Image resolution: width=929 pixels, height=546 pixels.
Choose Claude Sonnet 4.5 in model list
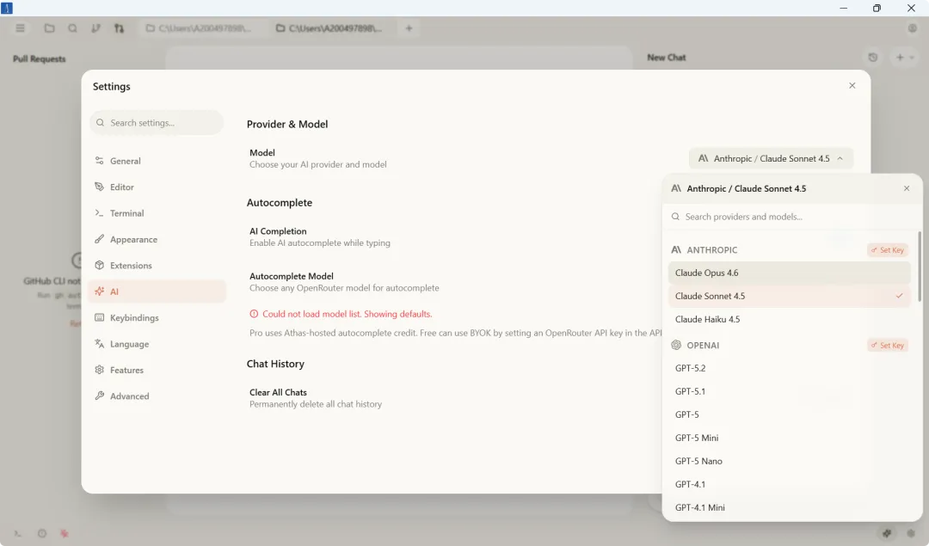pyautogui.click(x=789, y=296)
